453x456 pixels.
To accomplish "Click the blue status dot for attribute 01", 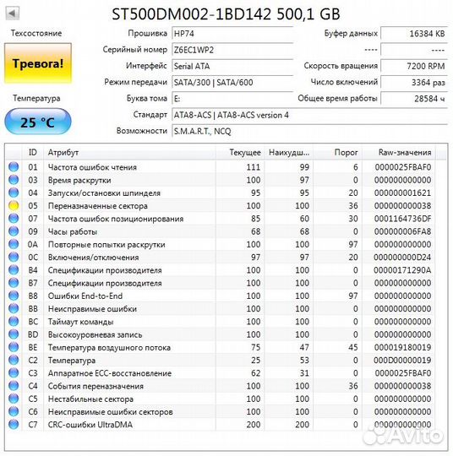I will [14, 167].
